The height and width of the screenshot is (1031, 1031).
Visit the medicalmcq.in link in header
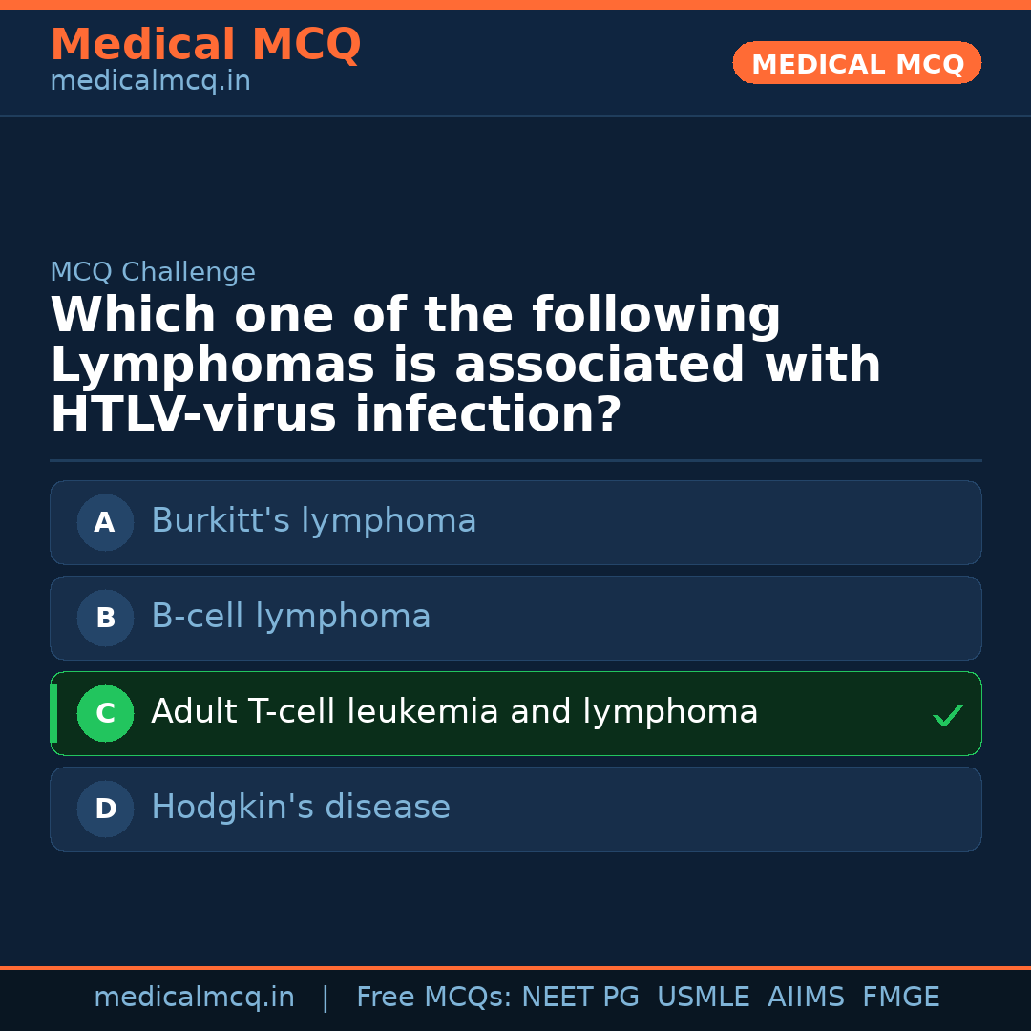point(150,82)
